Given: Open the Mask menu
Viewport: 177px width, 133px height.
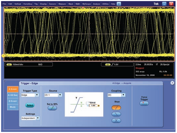Looking at the screenshot, I should tap(71, 4).
